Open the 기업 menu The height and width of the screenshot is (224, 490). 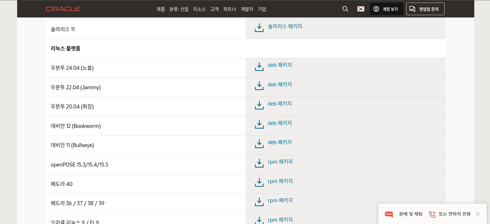click(x=262, y=9)
